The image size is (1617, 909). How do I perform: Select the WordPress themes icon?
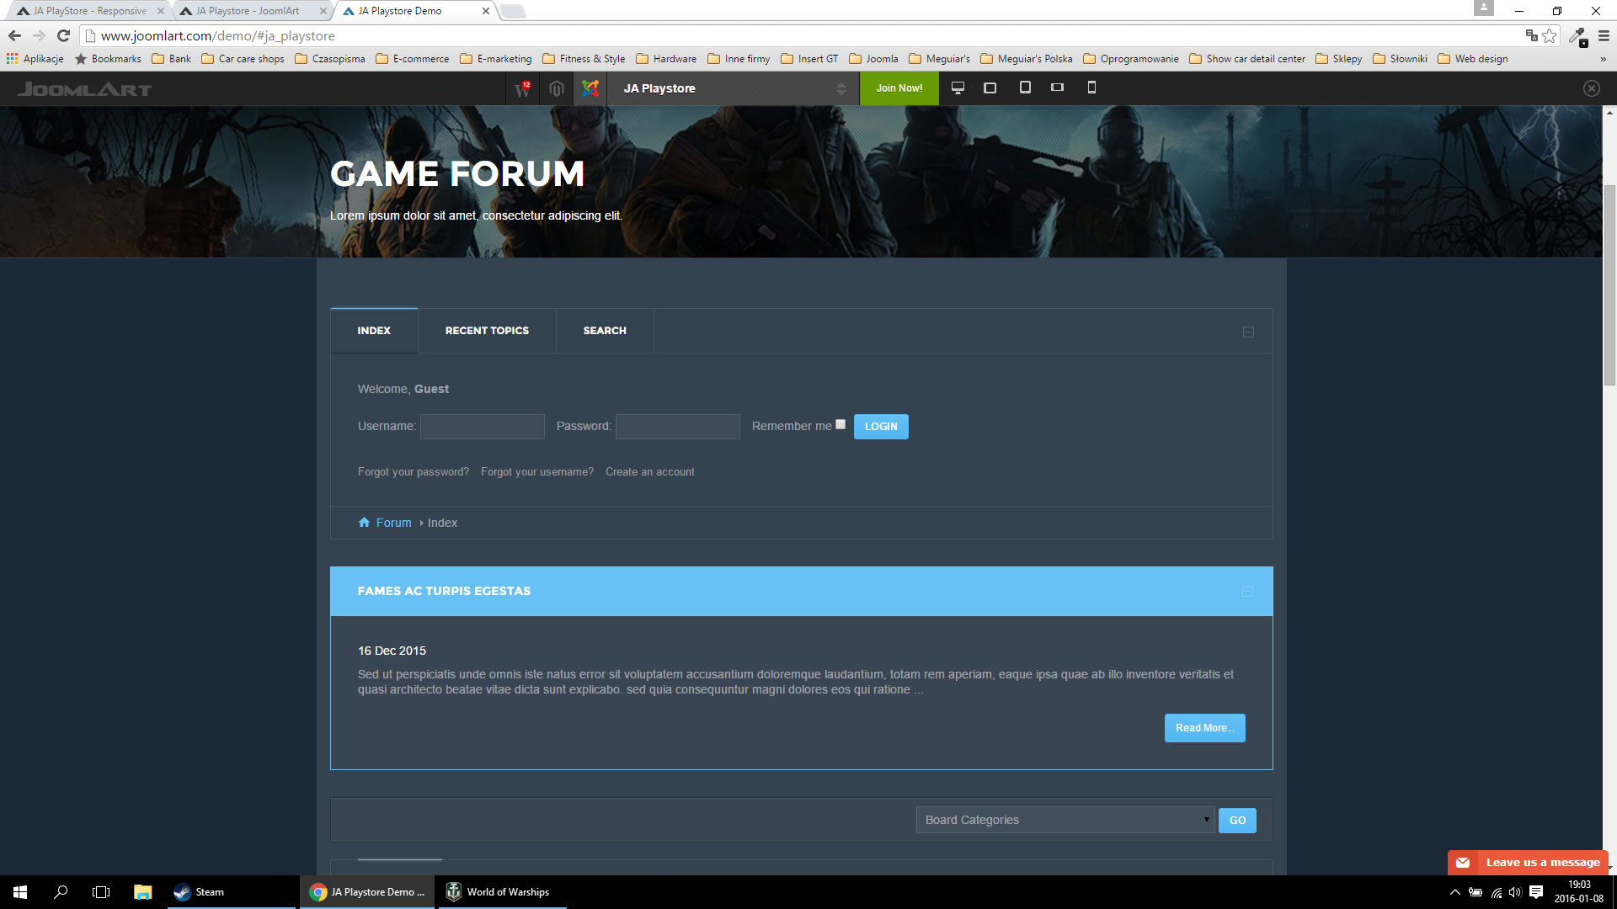522,88
